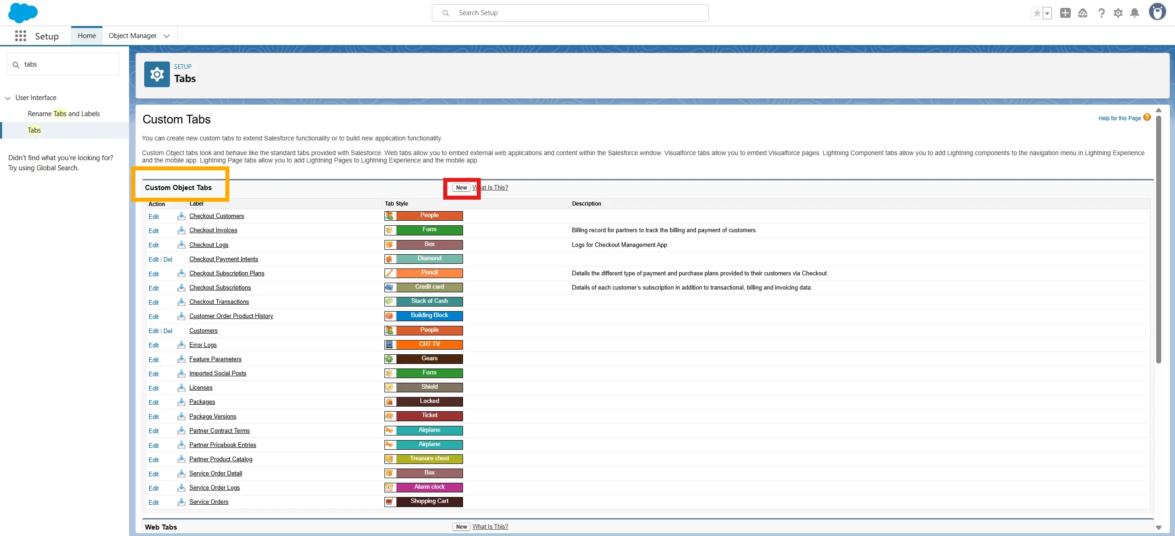Viewport: 1175px width, 536px height.
Task: Open the Checkout Invoices label link
Action: click(213, 230)
